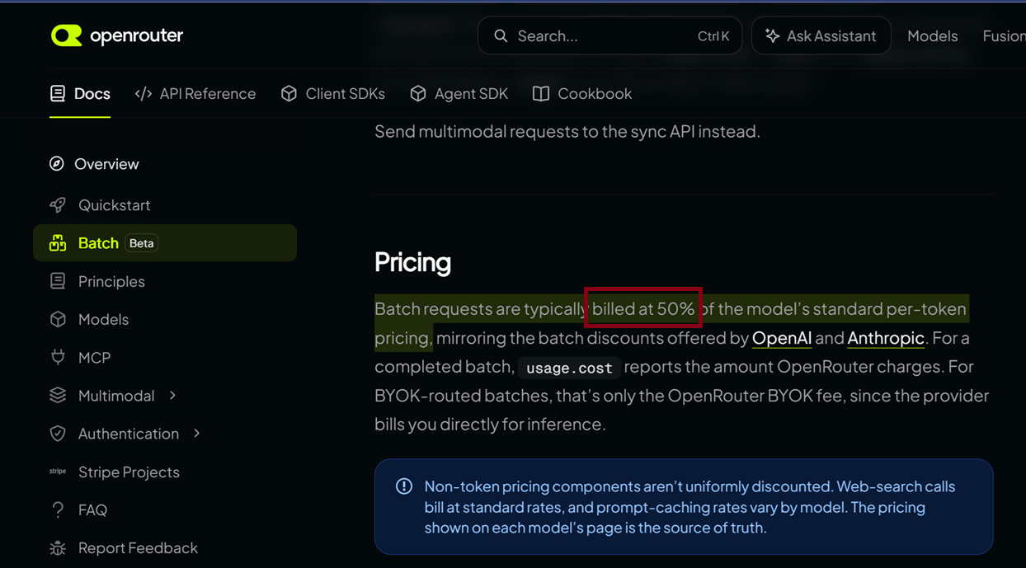Click the FAQ question mark icon
This screenshot has width=1026, height=568.
point(58,510)
